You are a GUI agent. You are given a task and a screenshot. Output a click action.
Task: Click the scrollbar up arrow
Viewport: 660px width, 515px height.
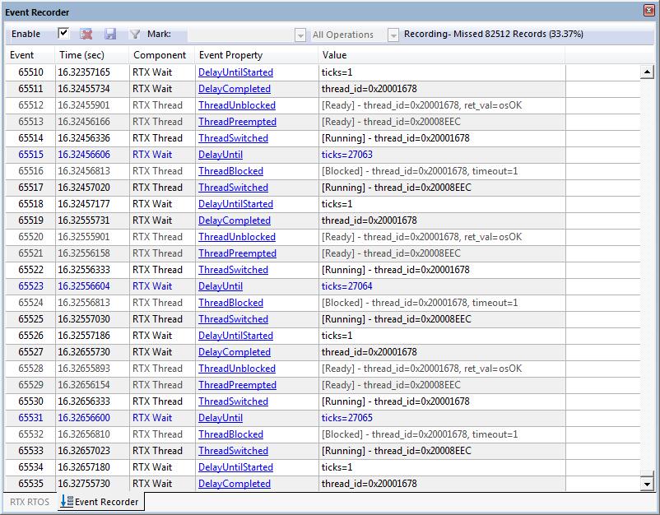pyautogui.click(x=647, y=72)
